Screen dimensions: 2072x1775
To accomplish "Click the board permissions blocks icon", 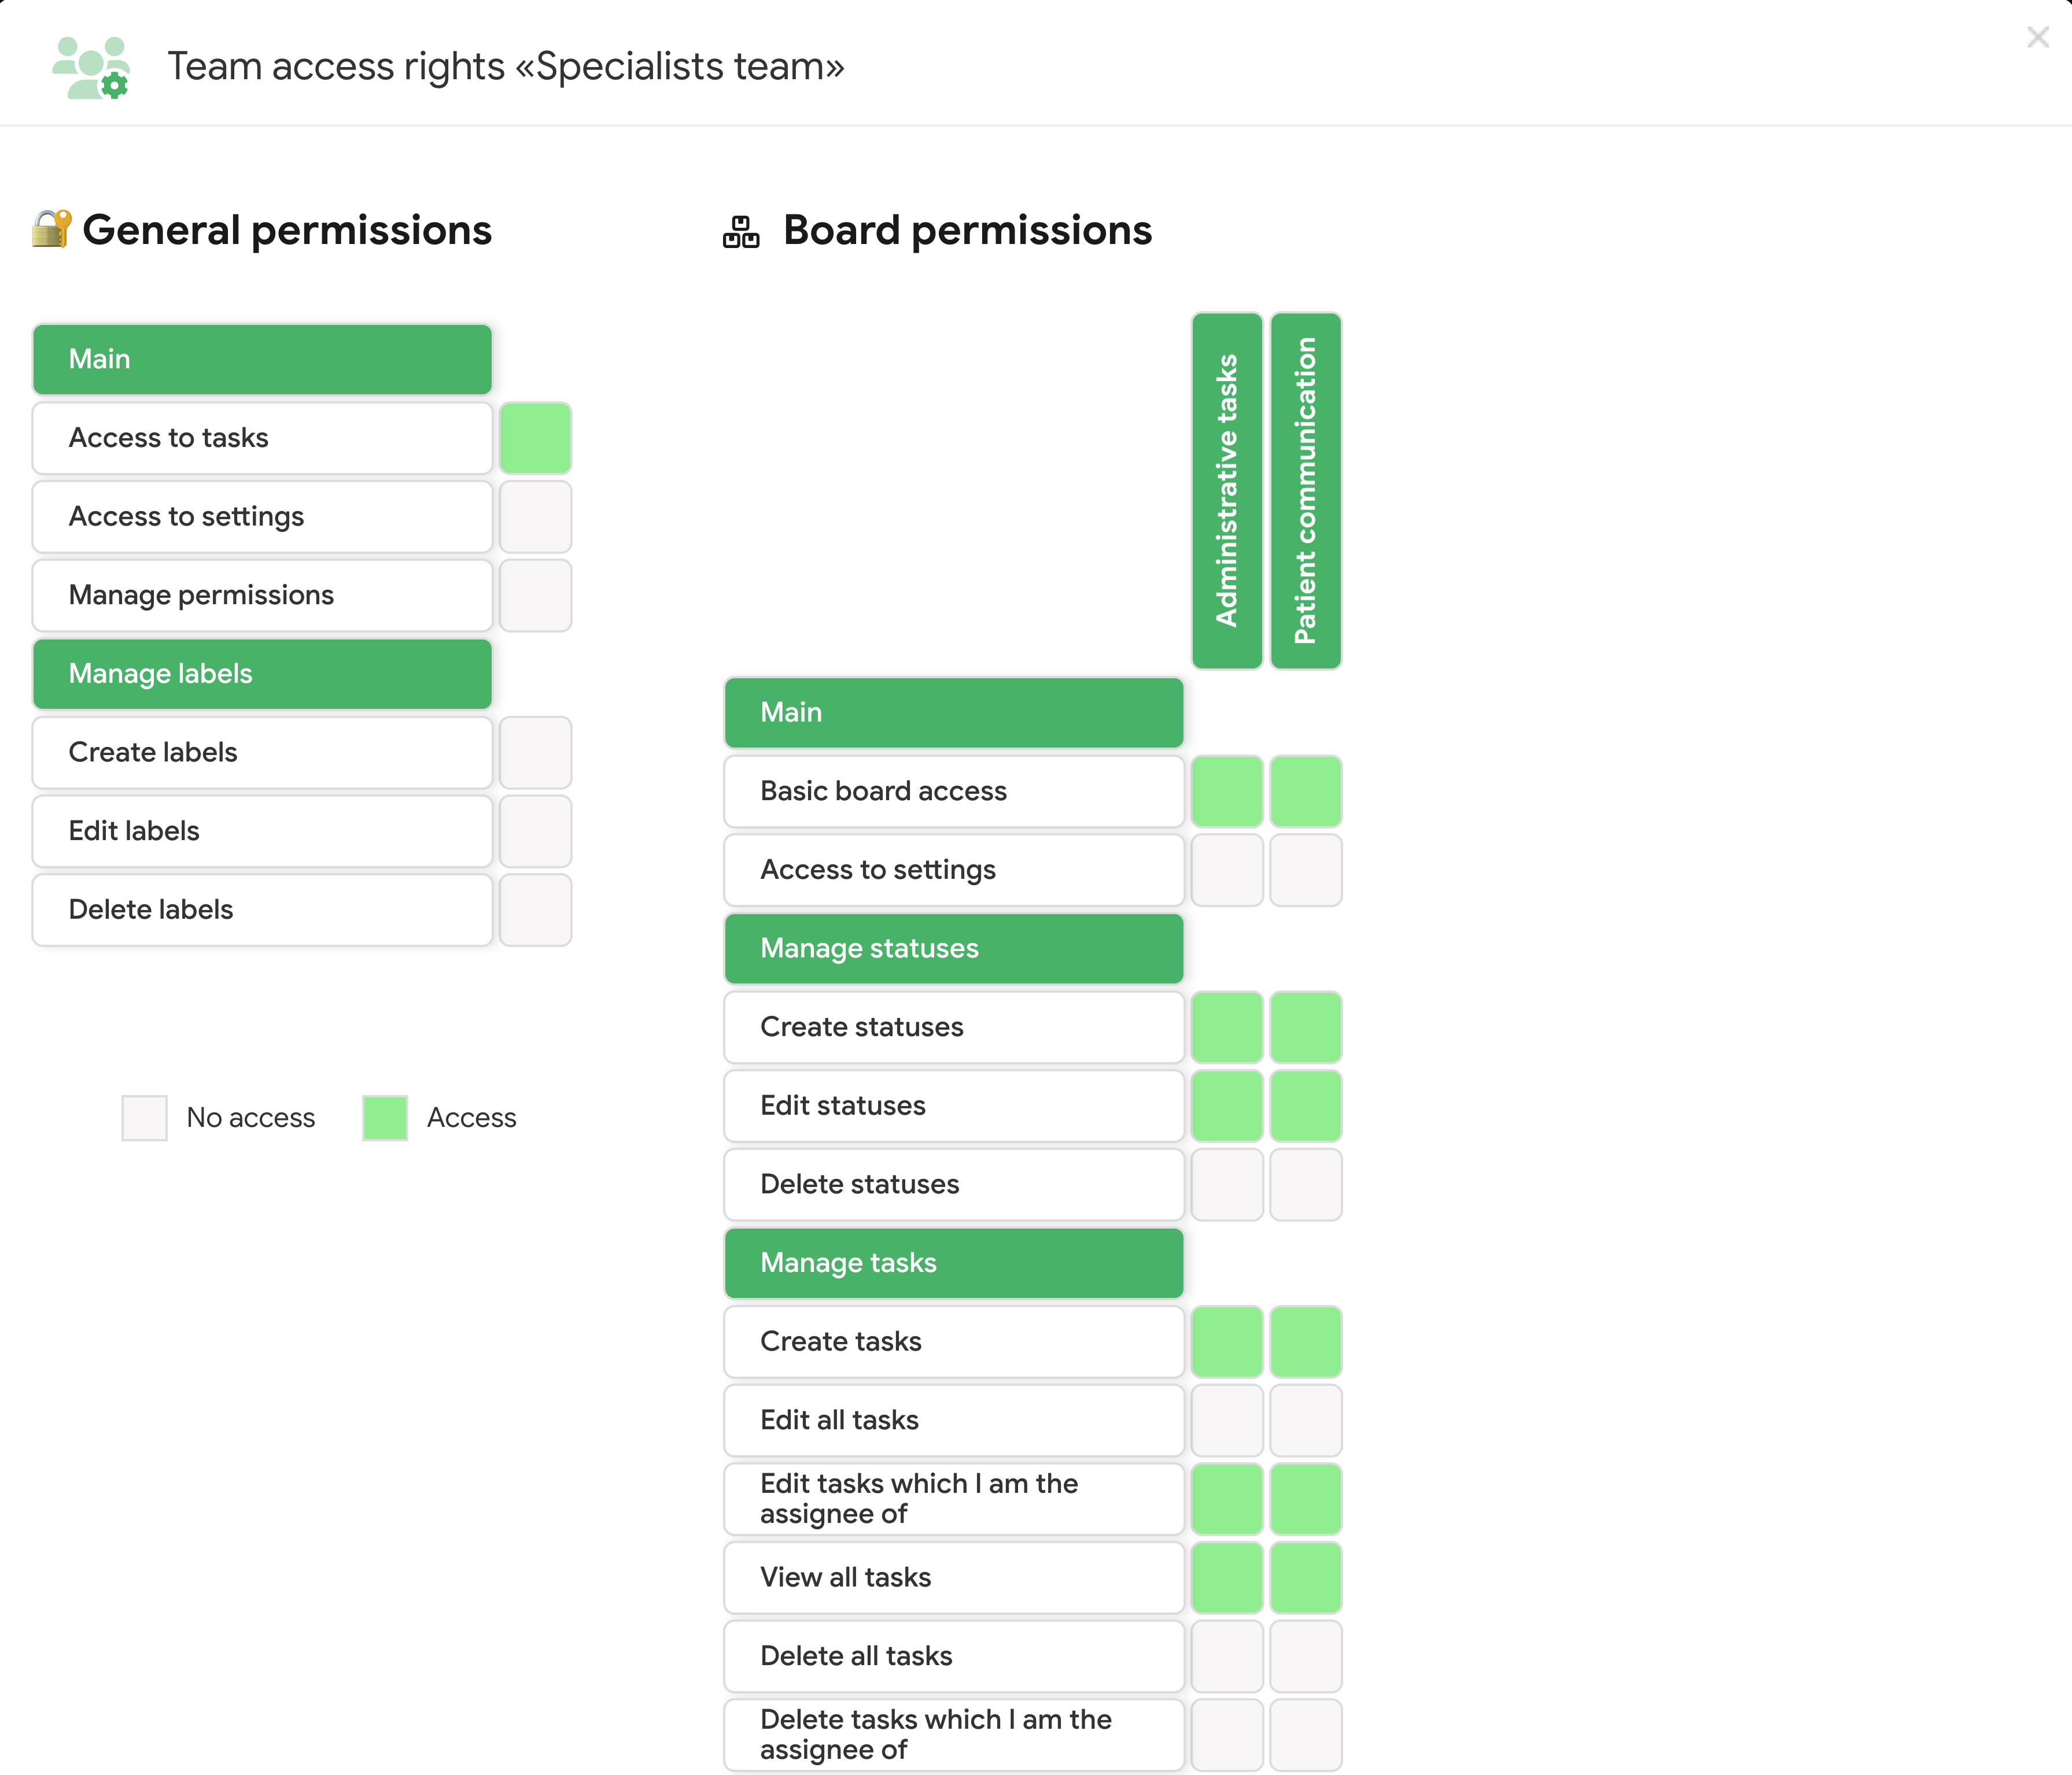I will [741, 232].
